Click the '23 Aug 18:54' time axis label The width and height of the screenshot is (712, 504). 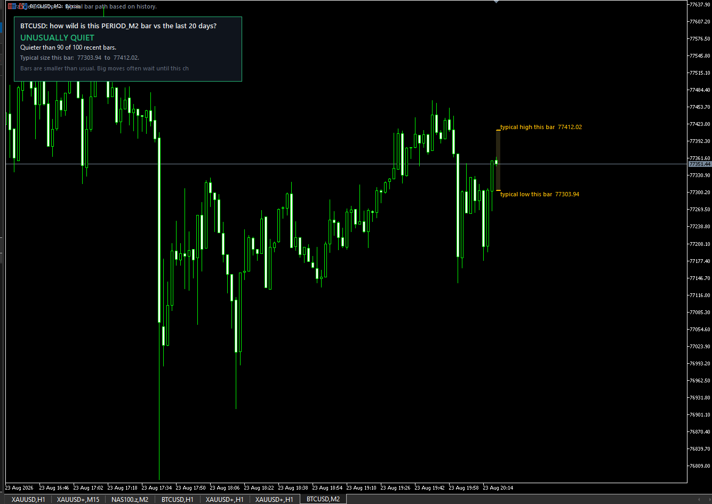point(327,487)
